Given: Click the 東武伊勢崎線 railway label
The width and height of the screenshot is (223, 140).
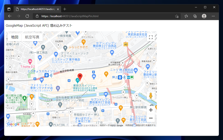Looking at the screenshot, I should pos(67,71).
